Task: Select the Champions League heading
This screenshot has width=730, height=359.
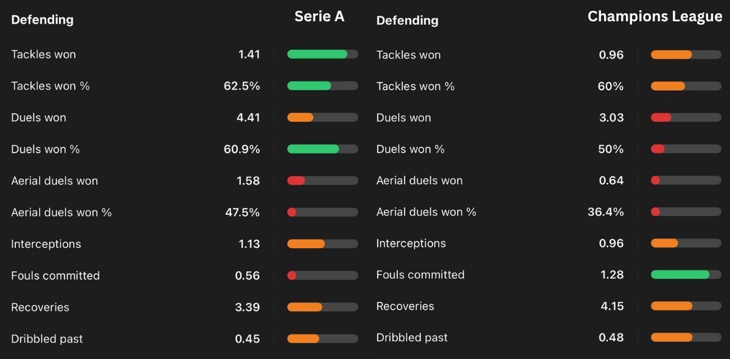Action: coord(655,17)
